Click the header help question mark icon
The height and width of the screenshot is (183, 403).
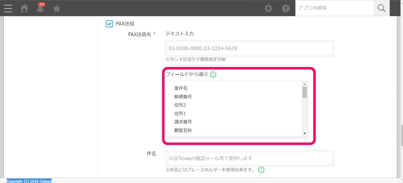(285, 8)
